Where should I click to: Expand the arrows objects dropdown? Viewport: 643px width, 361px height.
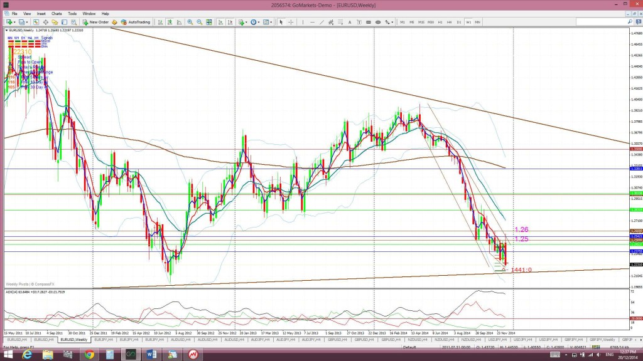pos(392,22)
